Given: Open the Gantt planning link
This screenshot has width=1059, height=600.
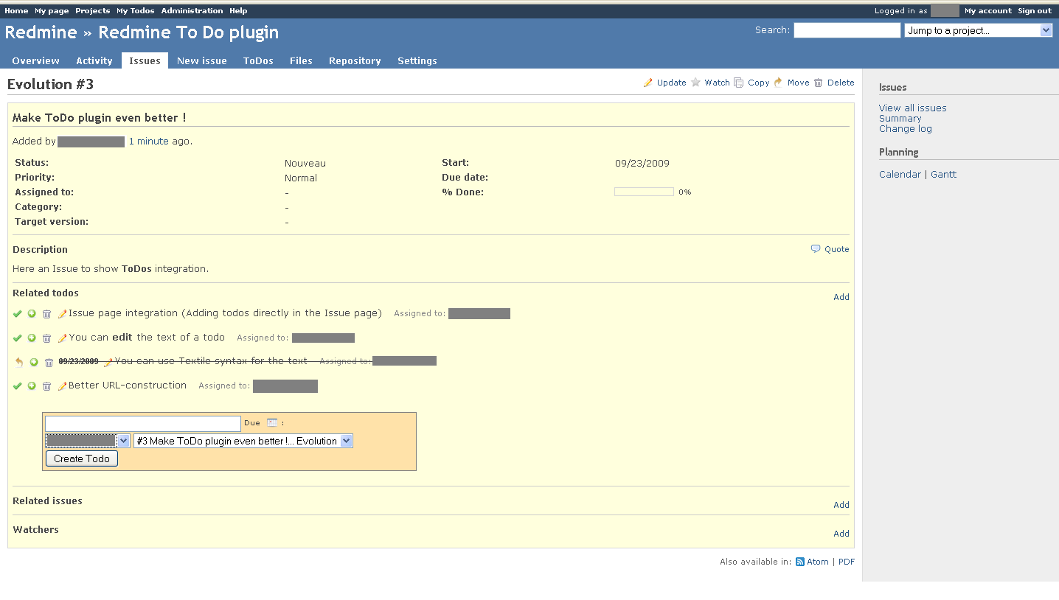Looking at the screenshot, I should 944,175.
